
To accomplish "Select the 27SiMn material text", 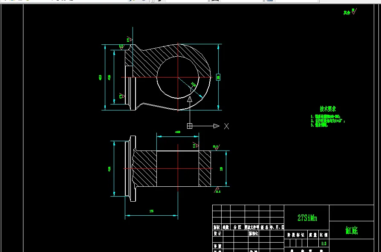I will pyautogui.click(x=307, y=218).
